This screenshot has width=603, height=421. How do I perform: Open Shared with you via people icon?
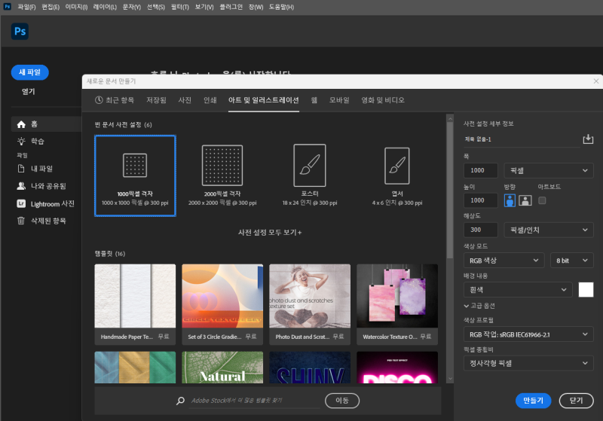point(21,186)
